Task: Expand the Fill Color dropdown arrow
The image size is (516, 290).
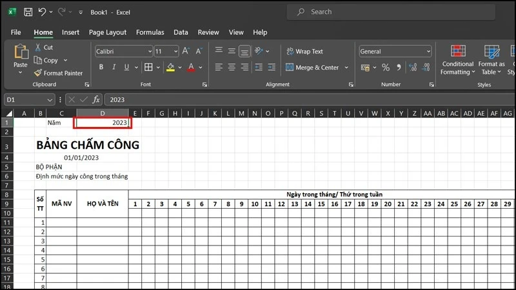Action: pyautogui.click(x=180, y=68)
